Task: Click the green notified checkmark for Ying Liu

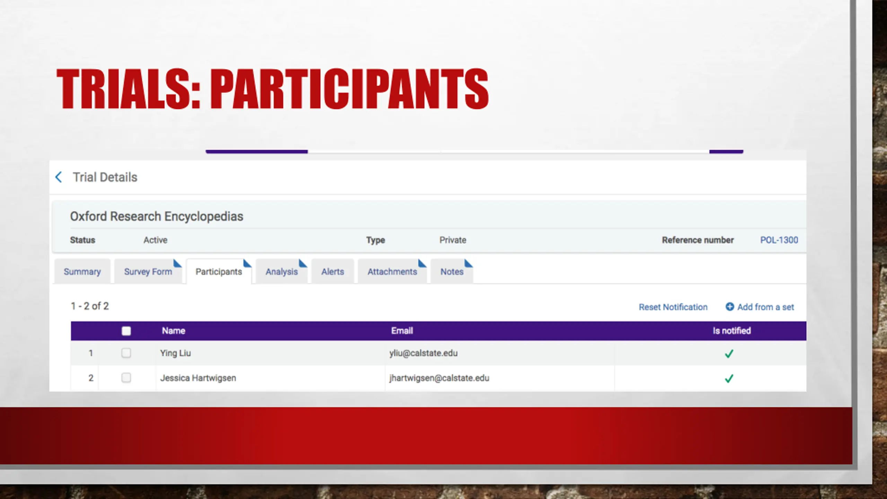Action: click(729, 353)
